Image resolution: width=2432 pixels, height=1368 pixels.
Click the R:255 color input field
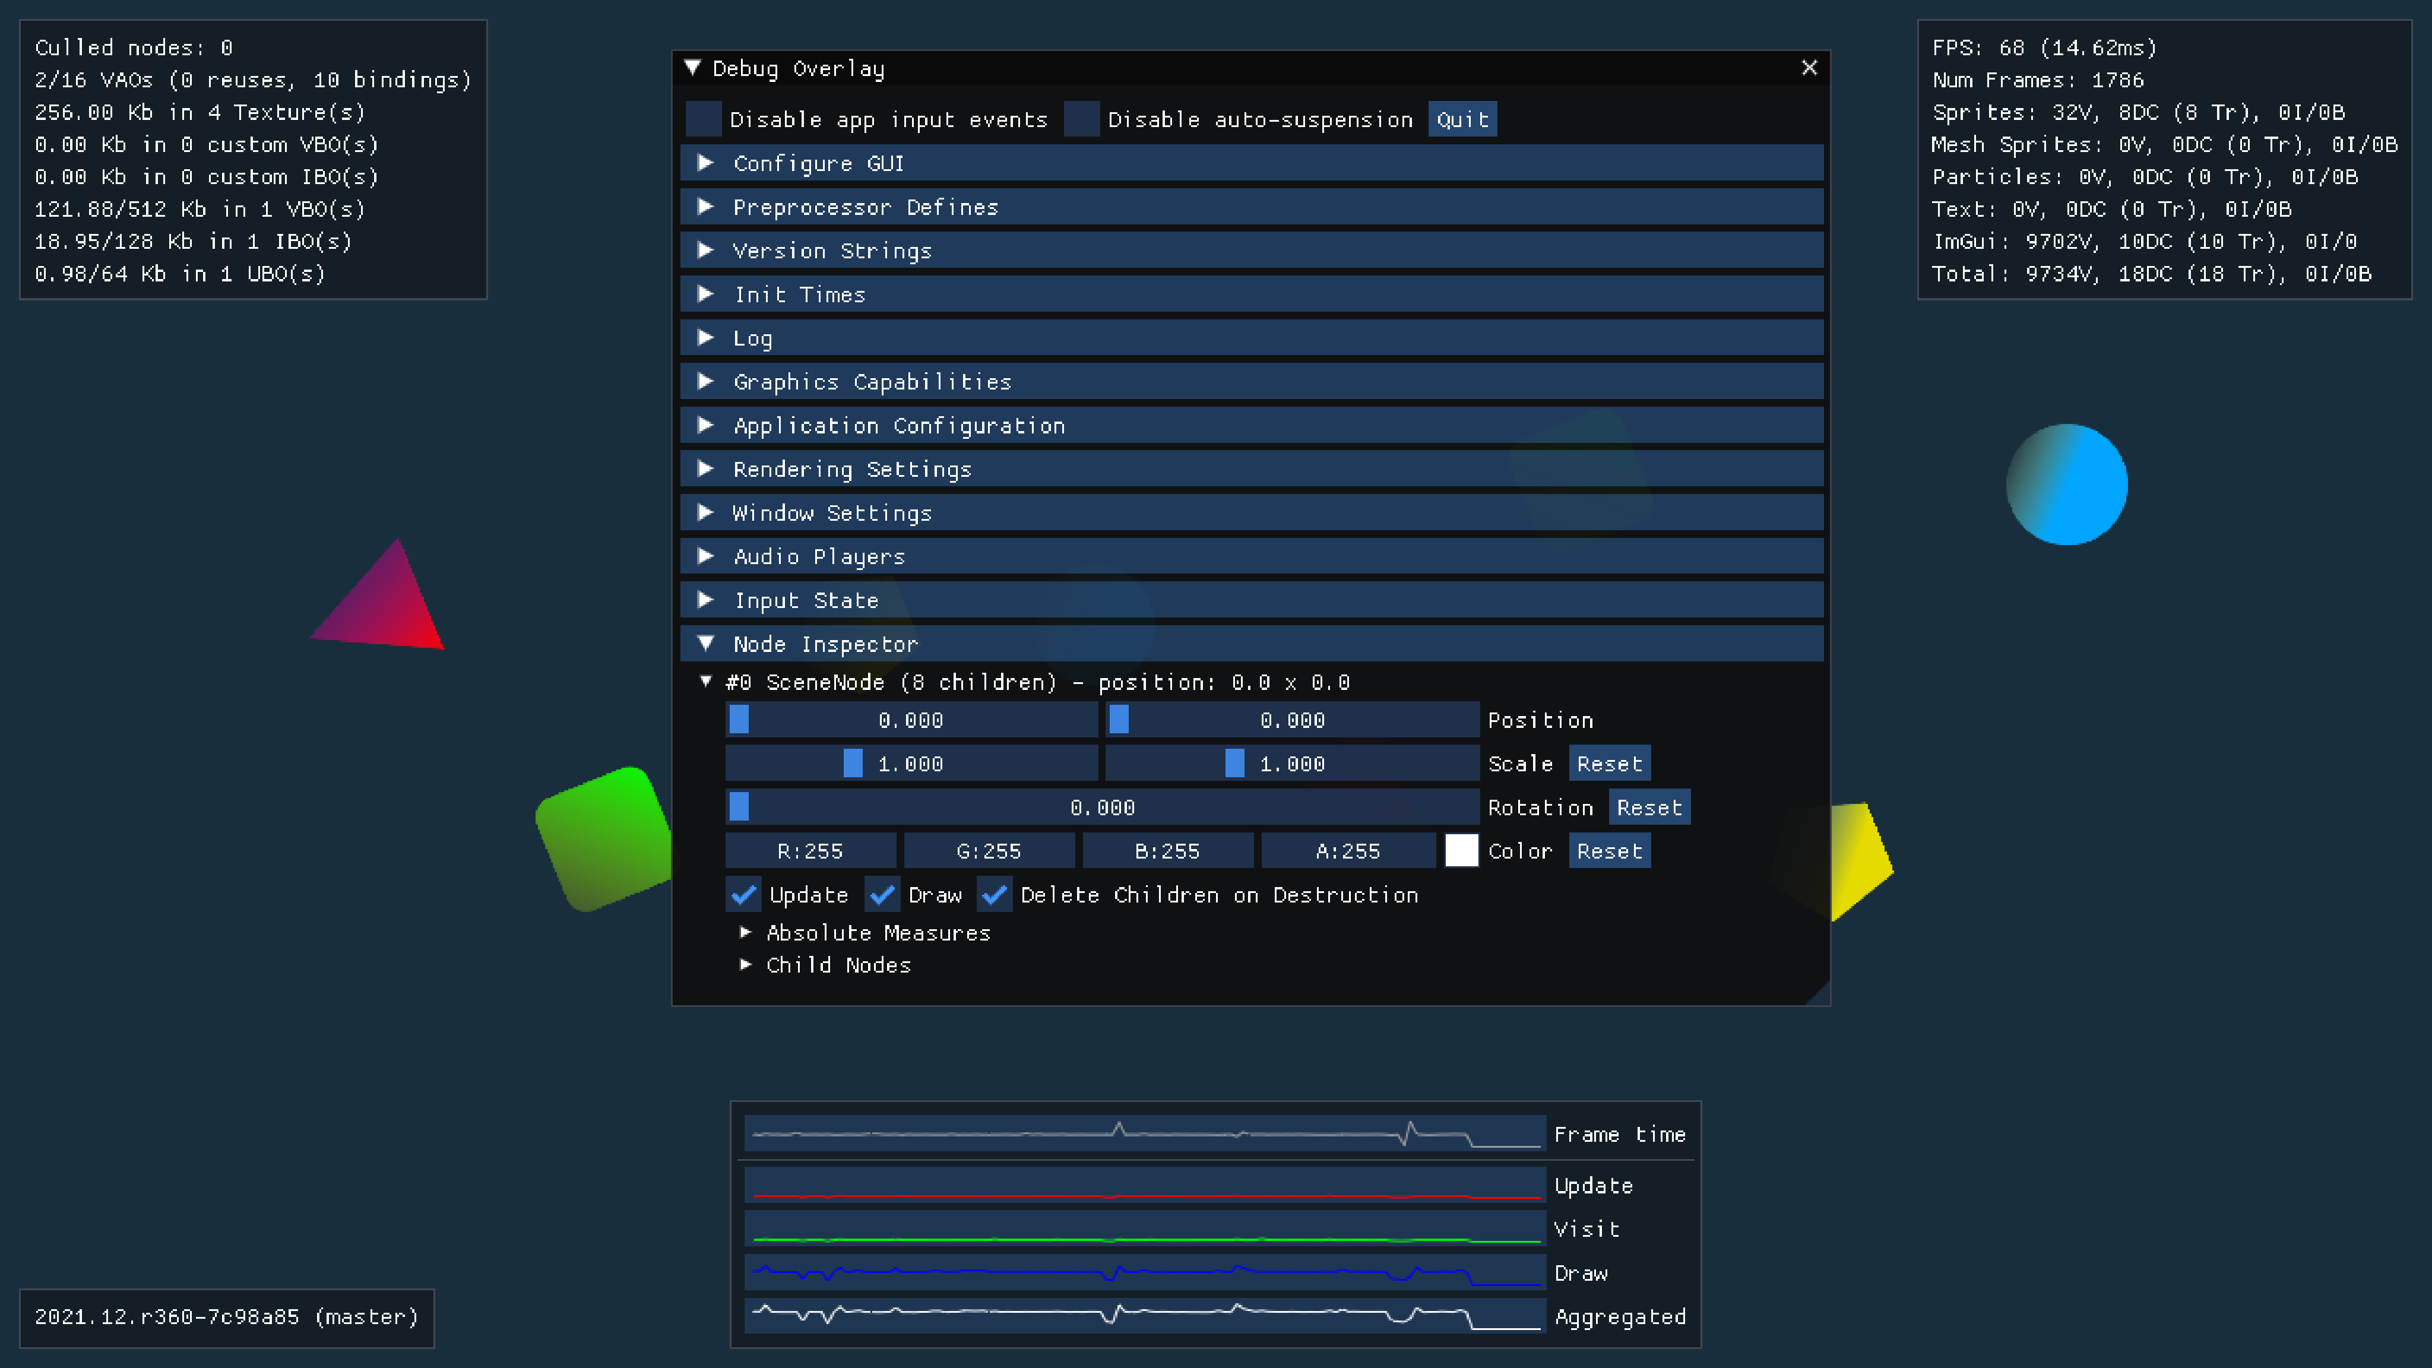click(810, 851)
